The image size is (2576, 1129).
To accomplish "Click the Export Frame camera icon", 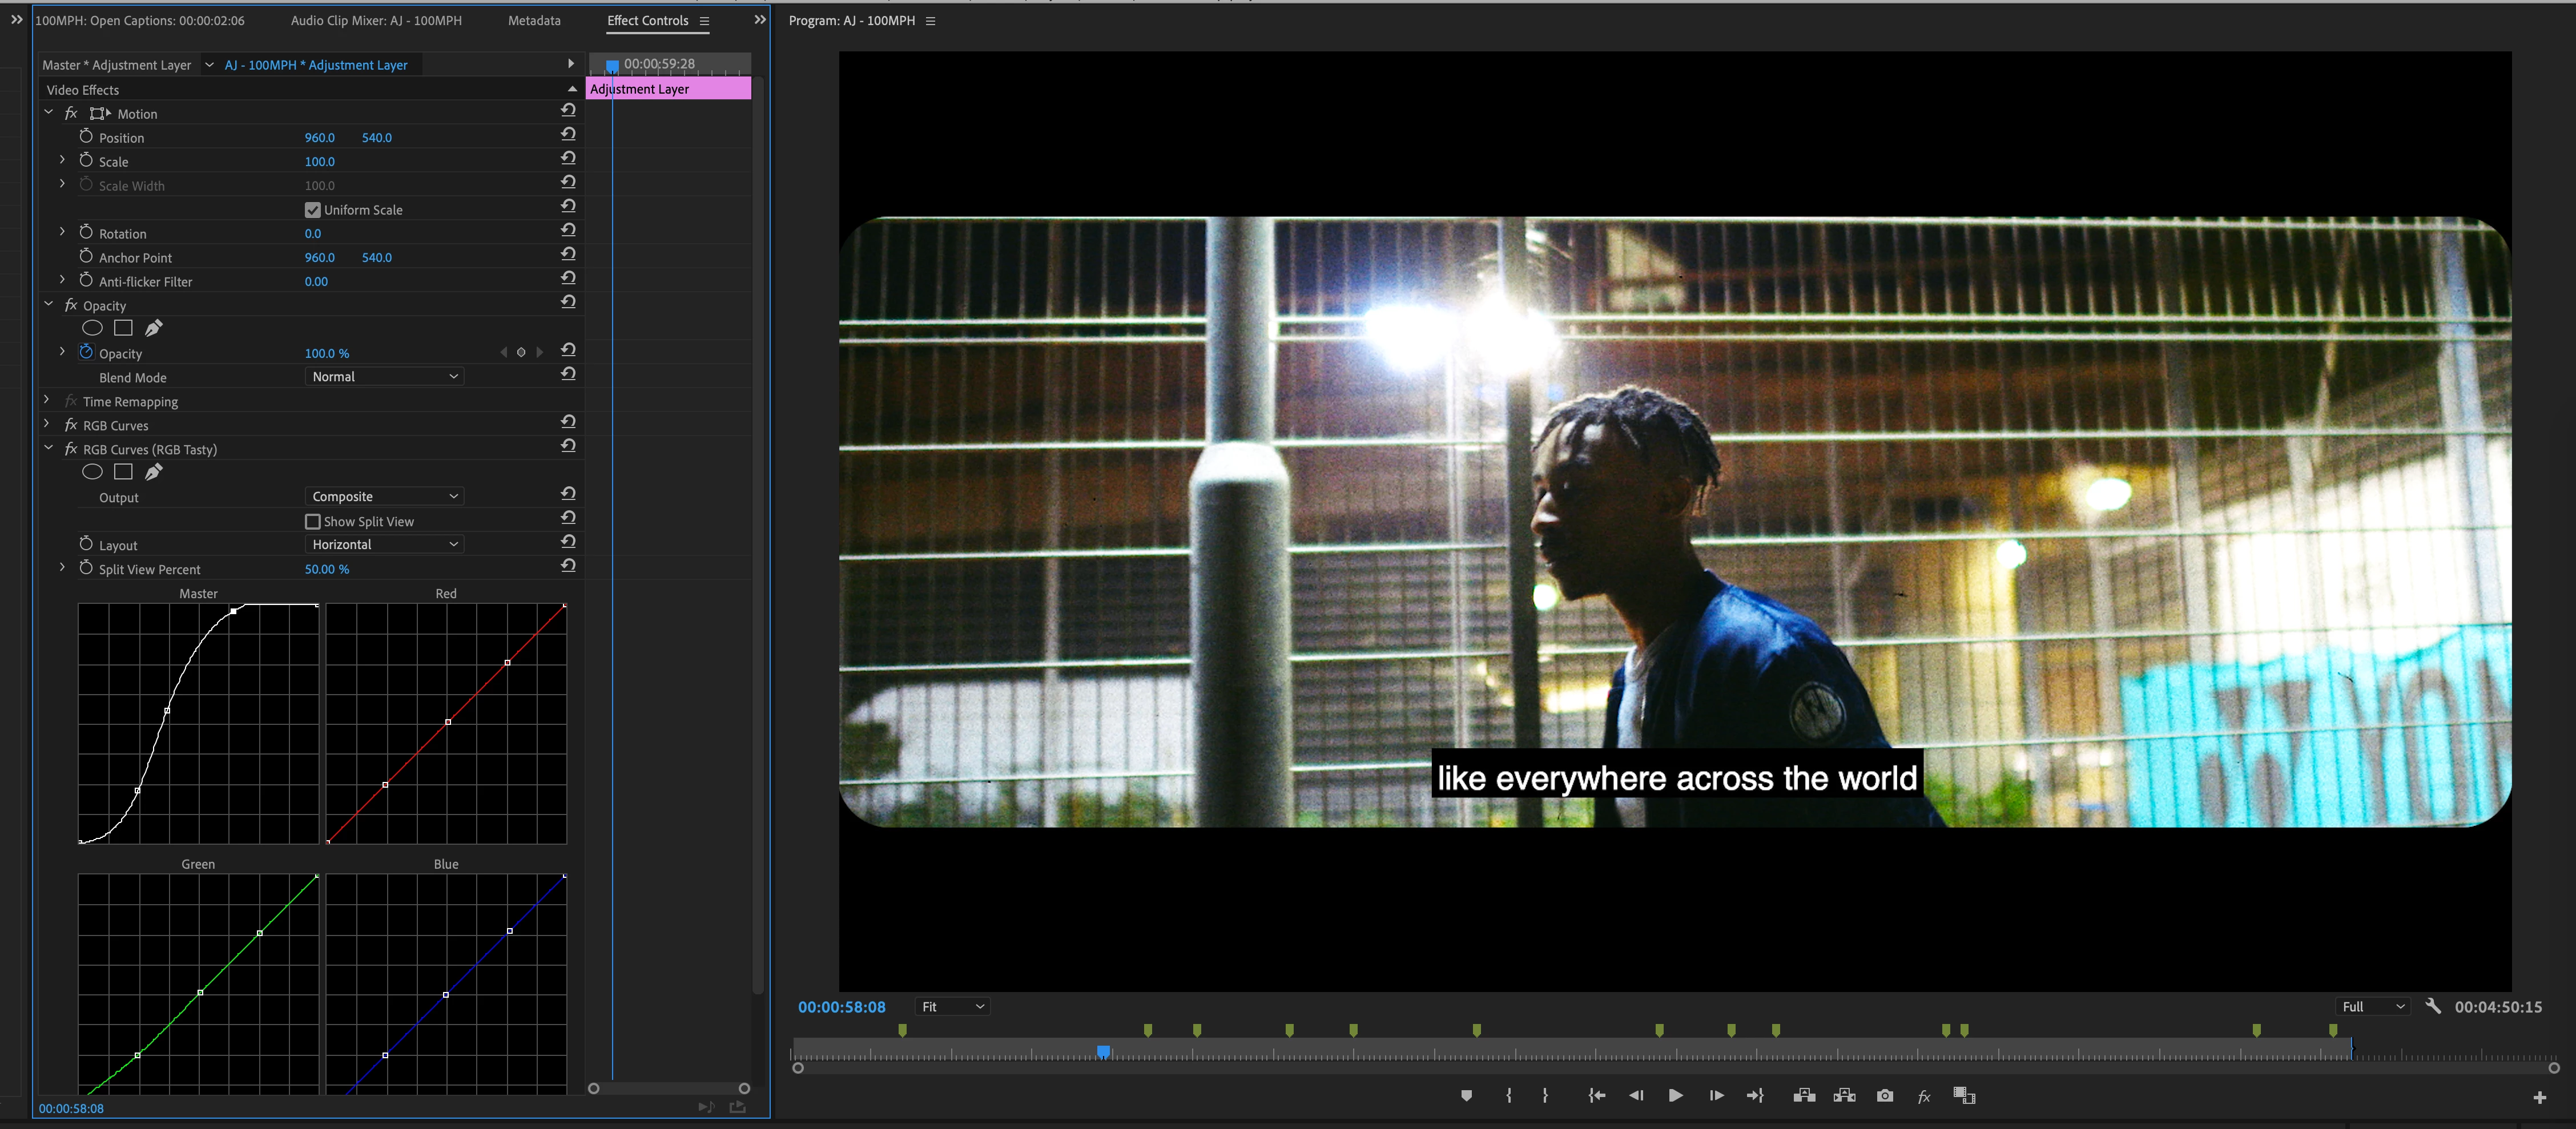I will [x=1885, y=1096].
